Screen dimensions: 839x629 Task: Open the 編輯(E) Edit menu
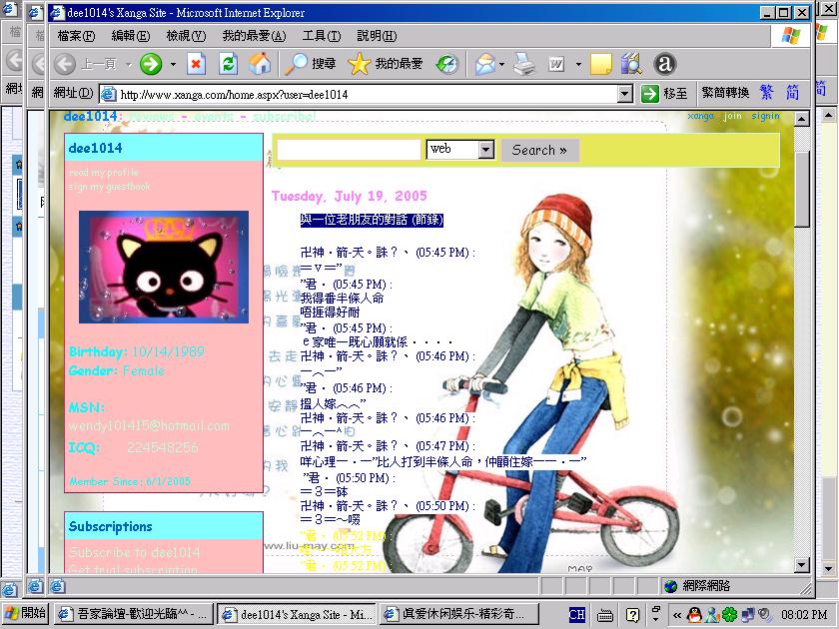131,36
